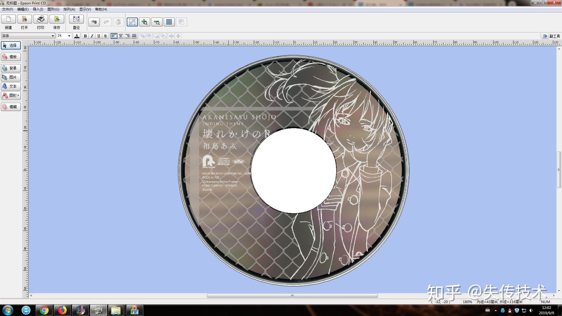Toggle the grid display button
The width and height of the screenshot is (562, 316).
[x=169, y=22]
